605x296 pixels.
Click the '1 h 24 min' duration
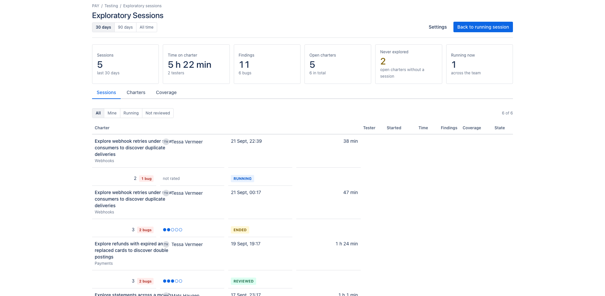point(347,244)
